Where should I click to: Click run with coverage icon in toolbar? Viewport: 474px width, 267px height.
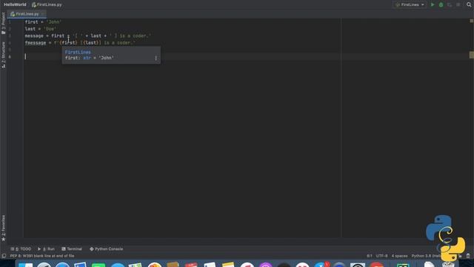coord(450,4)
